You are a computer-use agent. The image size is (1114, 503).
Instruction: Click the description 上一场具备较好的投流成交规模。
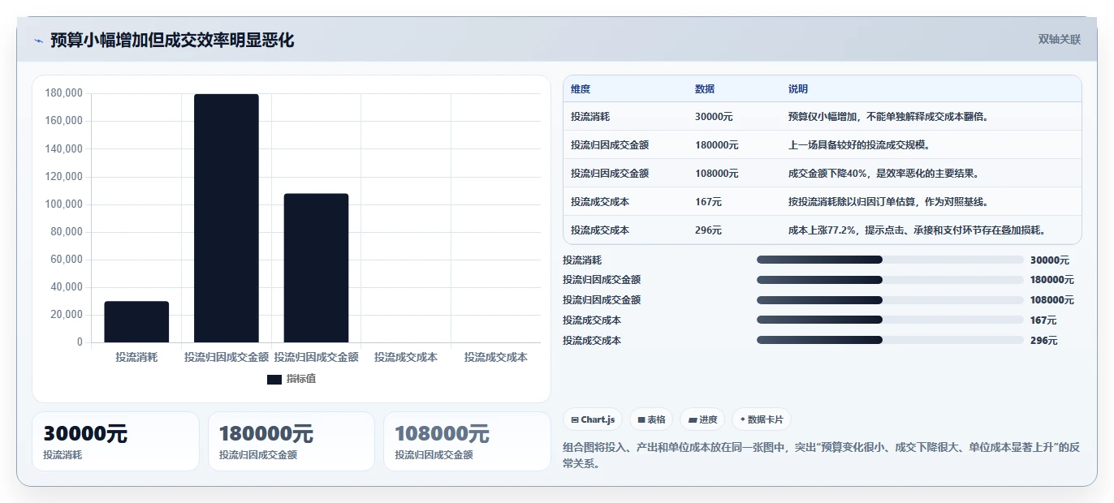point(859,145)
